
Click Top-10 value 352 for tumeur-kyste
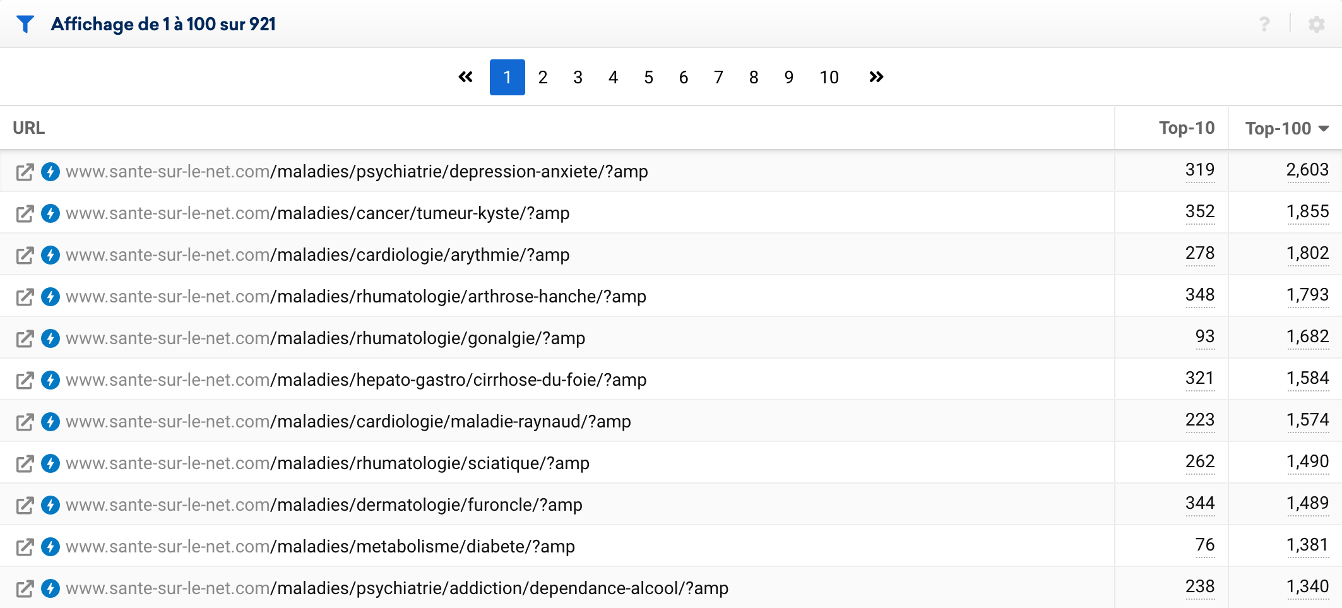(1200, 212)
